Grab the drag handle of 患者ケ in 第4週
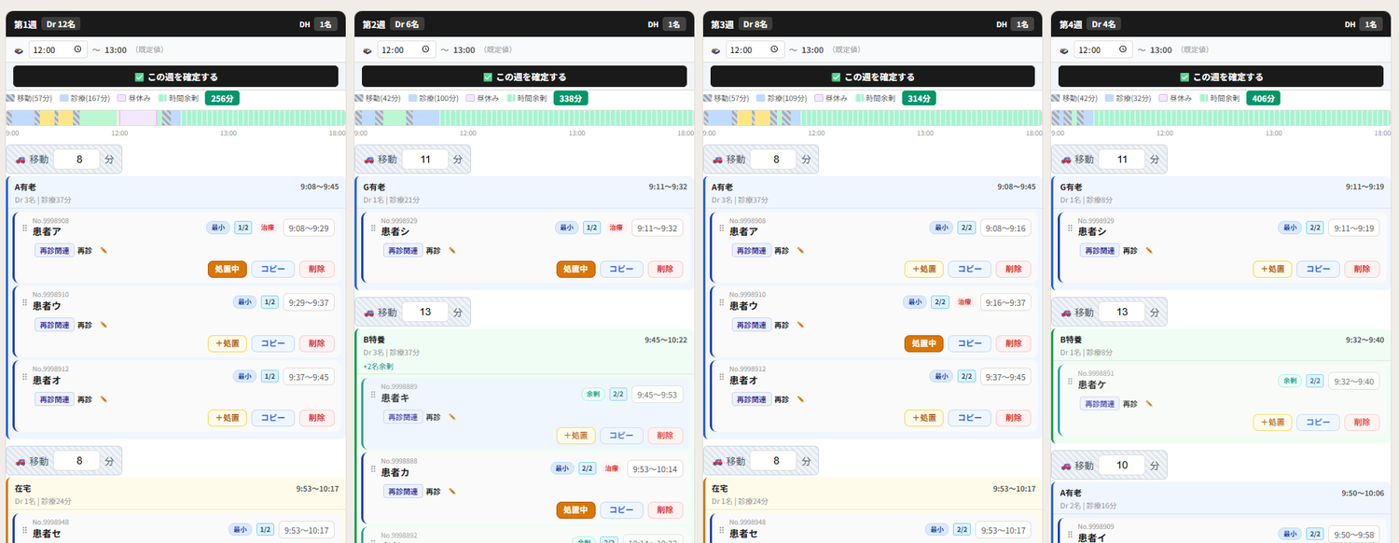The image size is (1399, 543). (x=1070, y=381)
